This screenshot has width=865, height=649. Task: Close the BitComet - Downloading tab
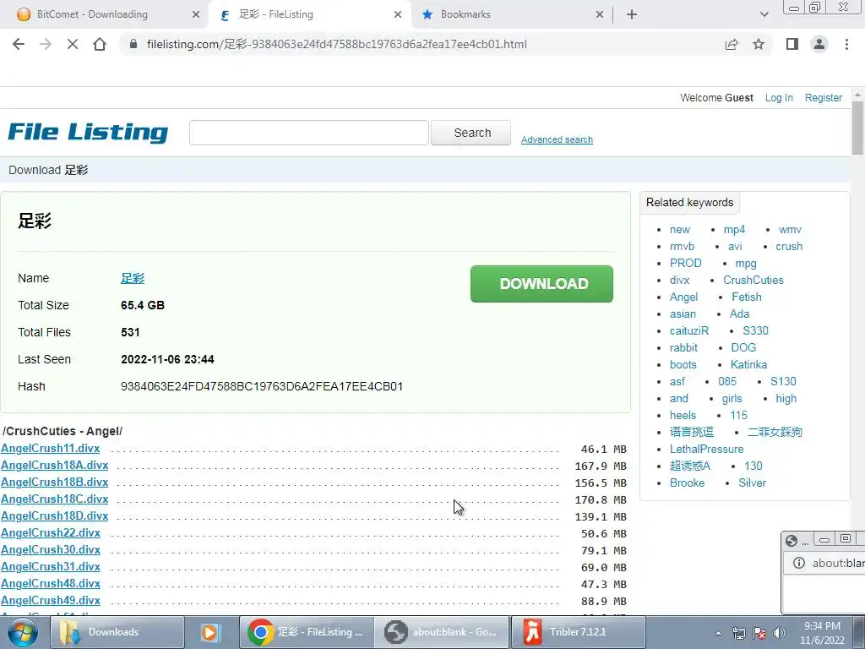[x=196, y=14]
